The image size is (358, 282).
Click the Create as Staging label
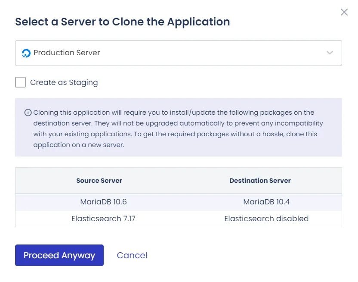tap(64, 82)
